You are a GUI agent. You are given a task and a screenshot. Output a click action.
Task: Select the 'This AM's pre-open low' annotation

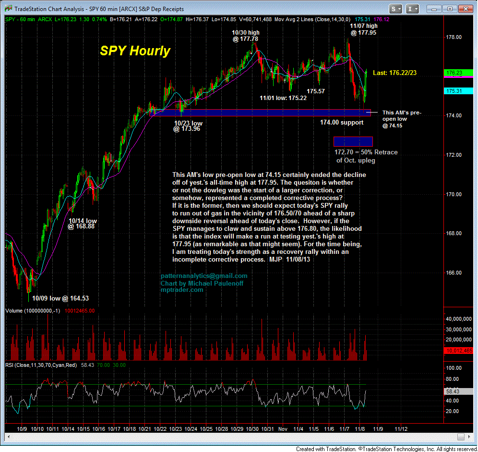click(x=402, y=119)
